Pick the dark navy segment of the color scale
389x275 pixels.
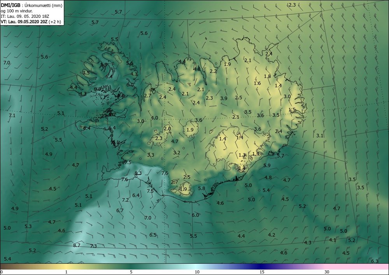coord(261,266)
